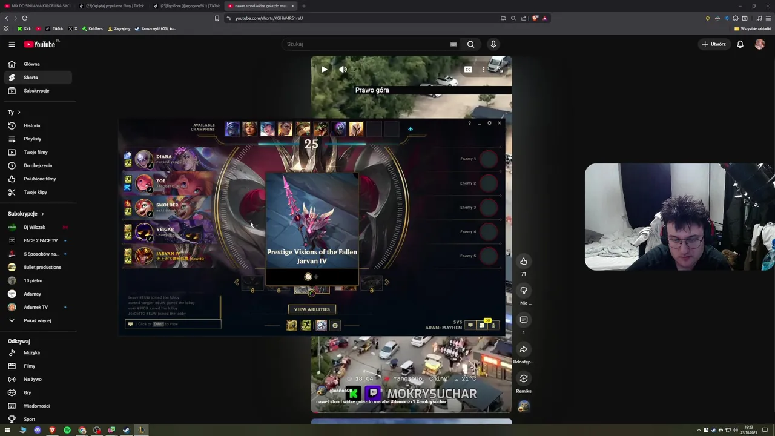This screenshot has width=775, height=436.
Task: Expand the Subskrypcje section chevron
Action: (x=42, y=214)
